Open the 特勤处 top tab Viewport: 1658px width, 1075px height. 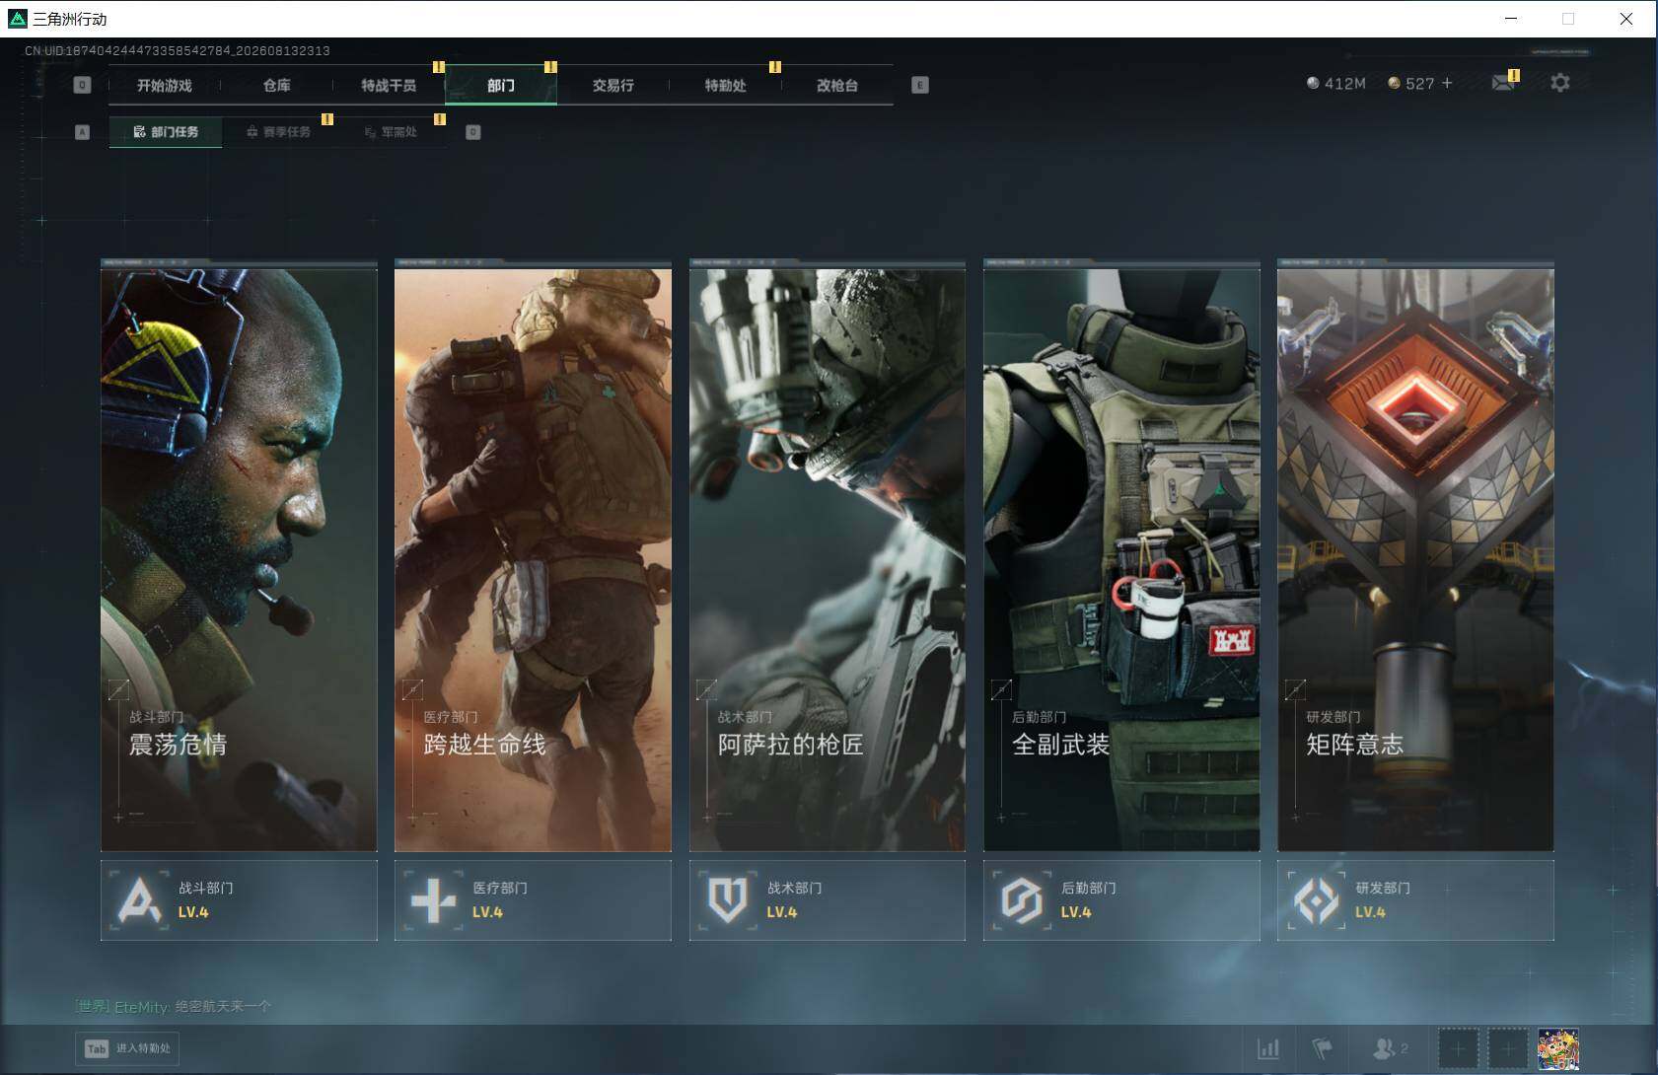click(x=725, y=86)
